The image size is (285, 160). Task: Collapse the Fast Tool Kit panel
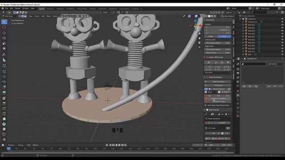click(x=205, y=110)
